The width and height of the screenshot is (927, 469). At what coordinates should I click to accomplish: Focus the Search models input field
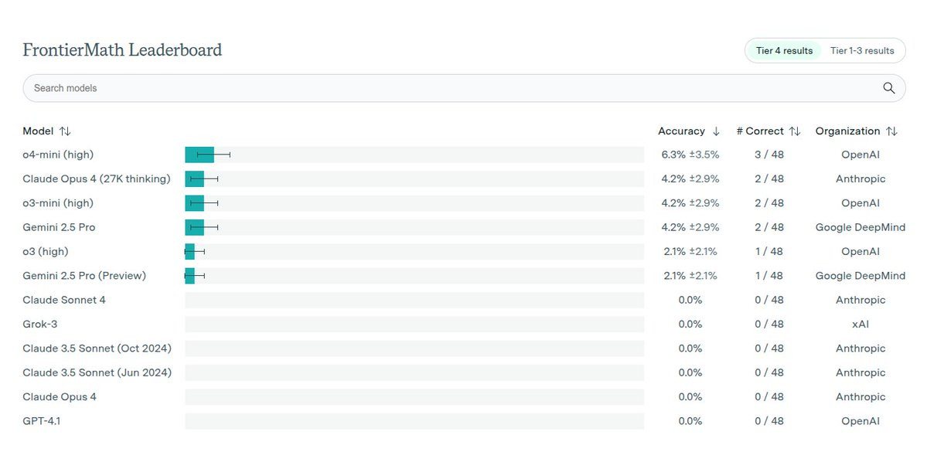(x=464, y=88)
